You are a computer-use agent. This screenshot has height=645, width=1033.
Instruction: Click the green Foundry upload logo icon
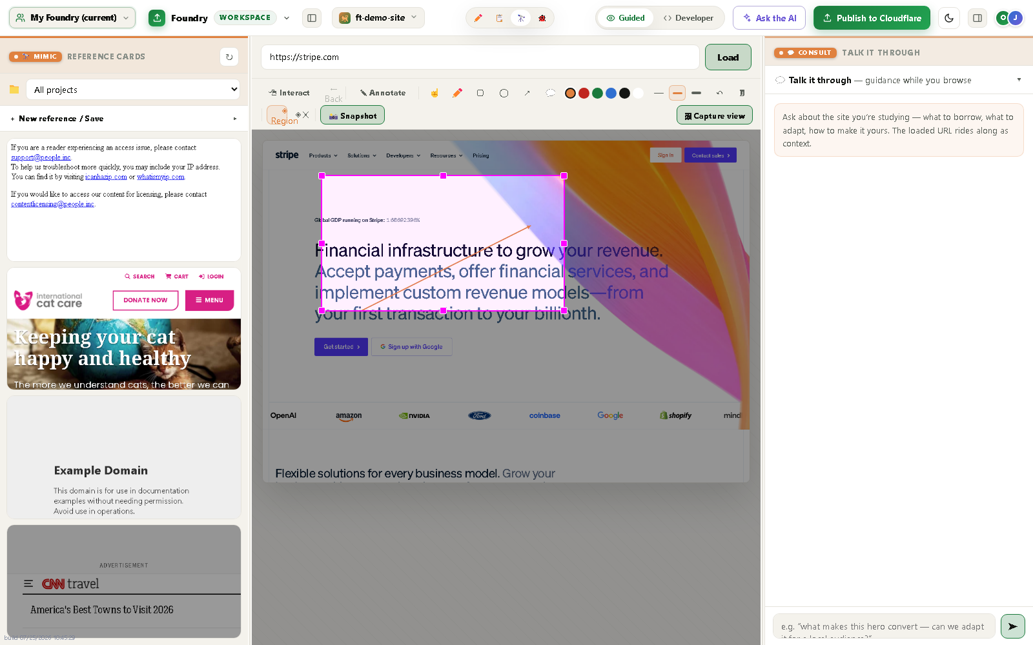pyautogui.click(x=157, y=18)
